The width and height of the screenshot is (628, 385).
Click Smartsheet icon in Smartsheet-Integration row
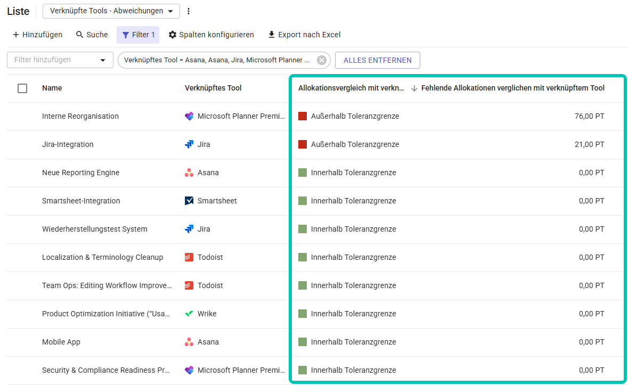pyautogui.click(x=189, y=201)
